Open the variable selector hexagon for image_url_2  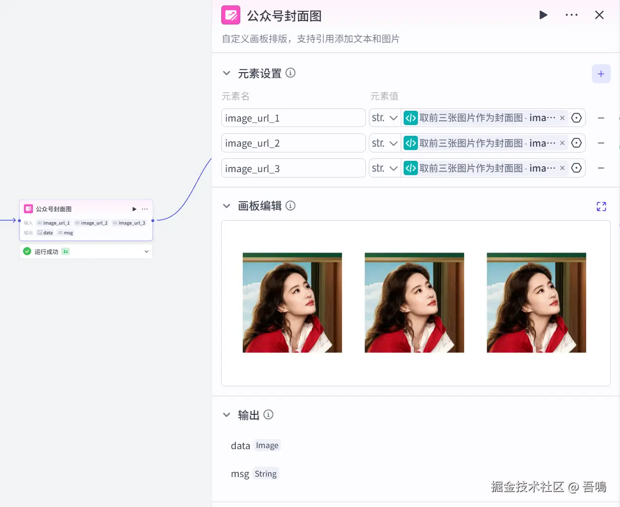coord(577,143)
